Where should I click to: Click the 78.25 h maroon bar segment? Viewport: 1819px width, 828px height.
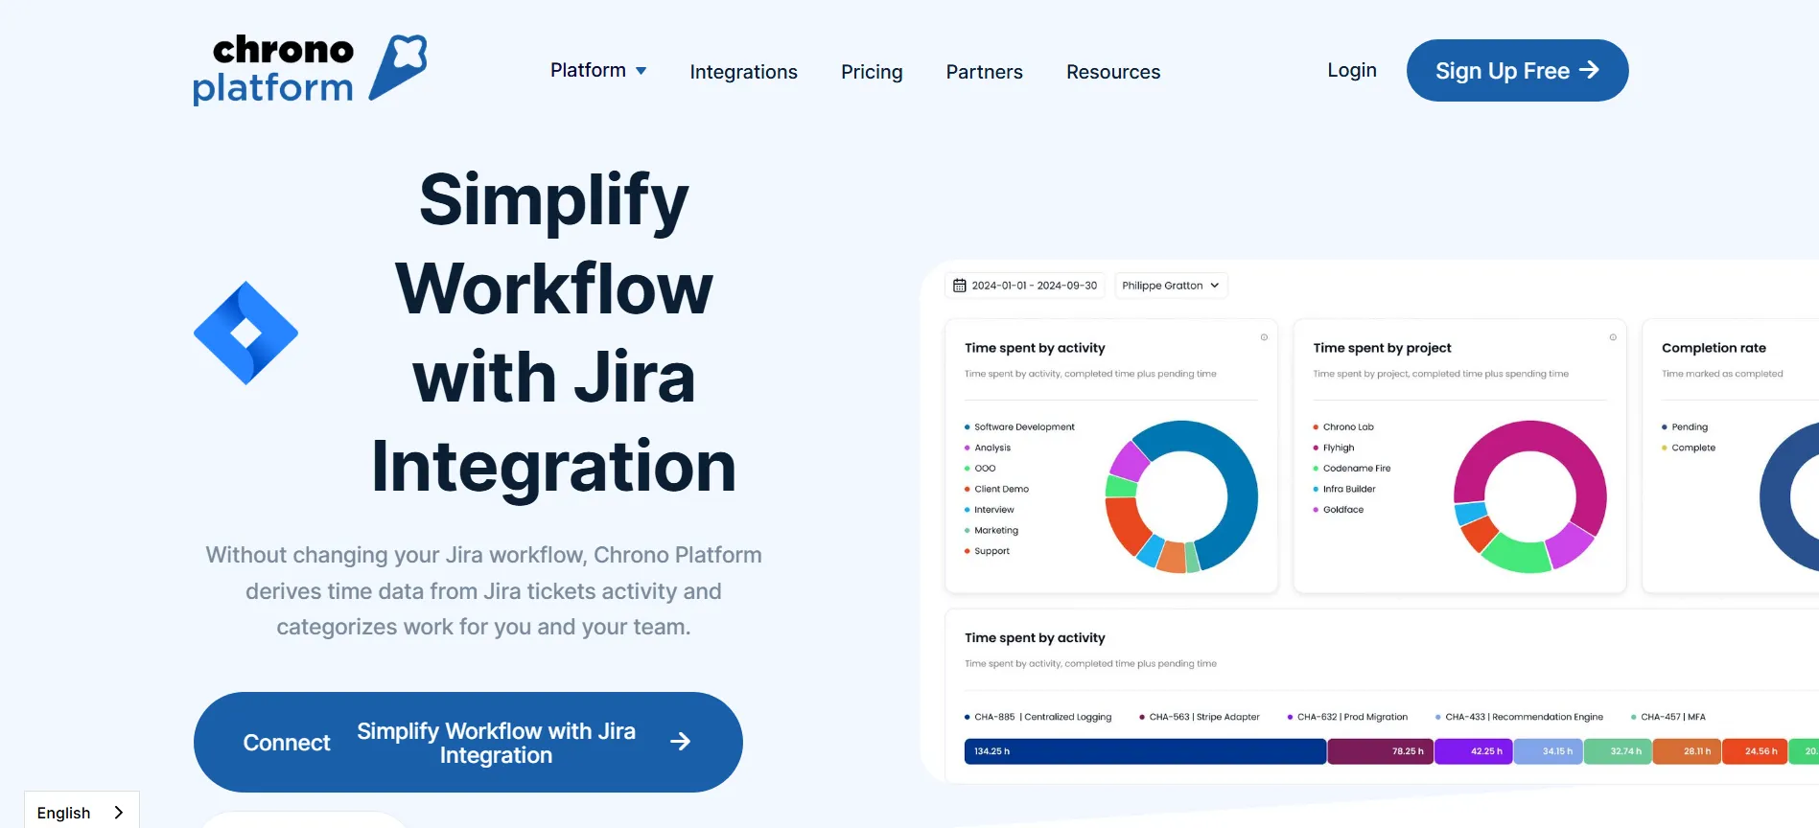[1381, 751]
